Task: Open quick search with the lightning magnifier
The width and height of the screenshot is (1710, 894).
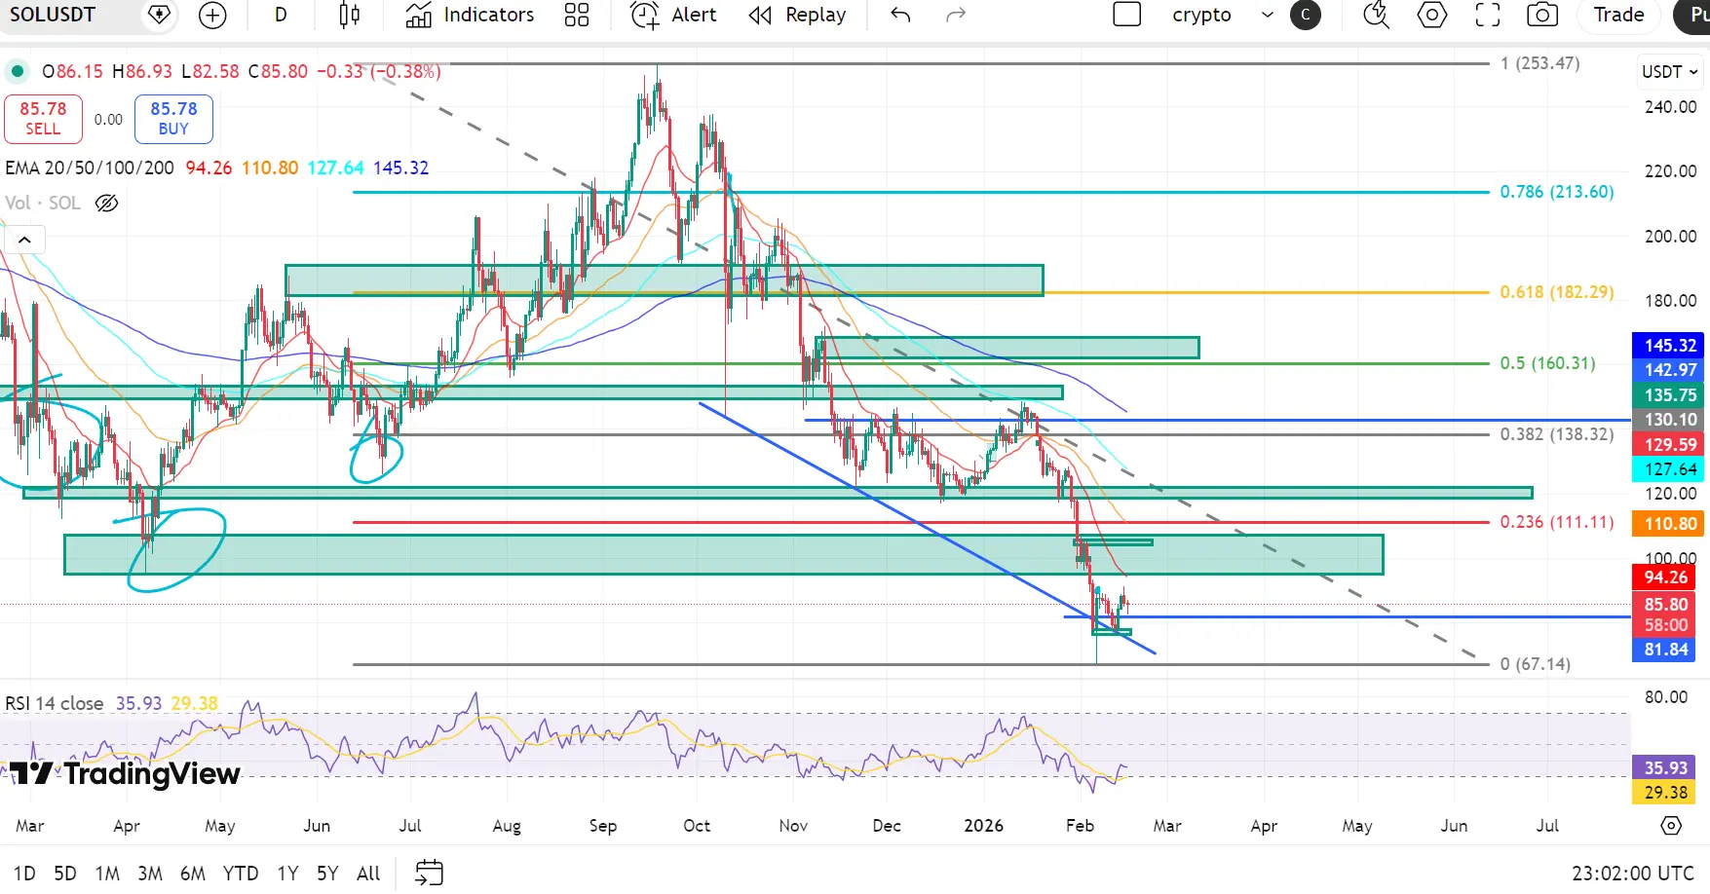Action: pyautogui.click(x=1376, y=15)
